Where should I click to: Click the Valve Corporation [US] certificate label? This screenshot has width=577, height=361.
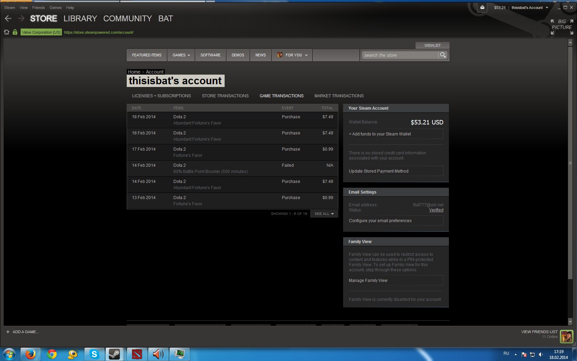(41, 32)
